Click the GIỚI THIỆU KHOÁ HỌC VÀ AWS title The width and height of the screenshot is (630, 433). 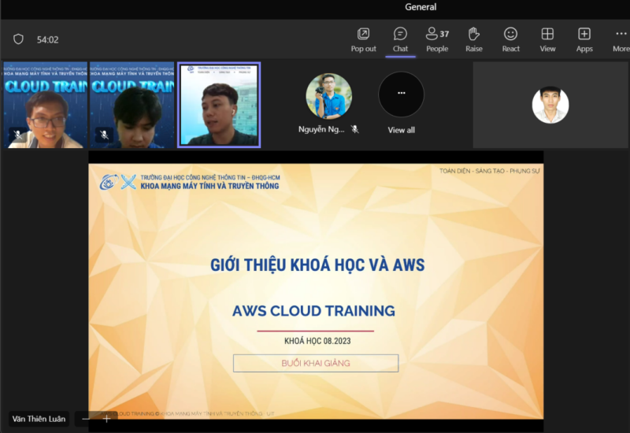(317, 265)
